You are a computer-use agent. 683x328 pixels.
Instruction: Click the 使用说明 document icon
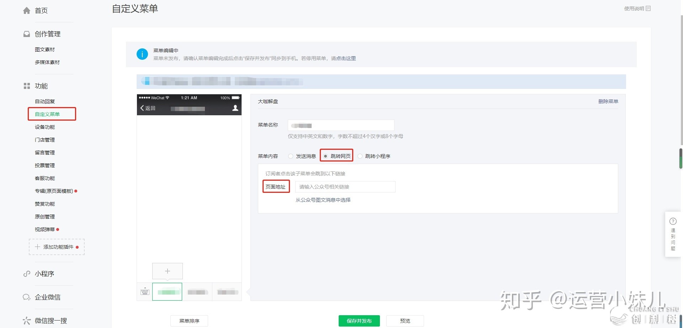click(648, 9)
